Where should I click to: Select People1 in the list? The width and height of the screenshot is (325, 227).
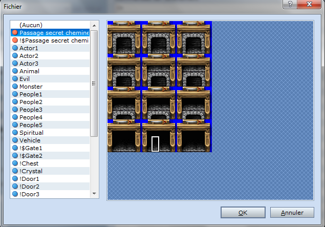[50, 94]
